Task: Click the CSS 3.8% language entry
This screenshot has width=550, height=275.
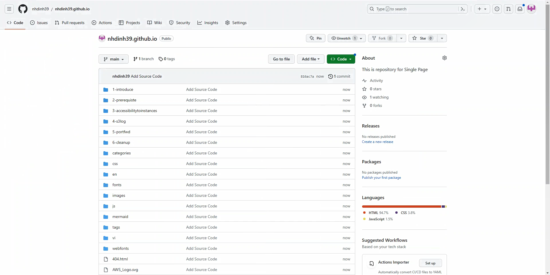Action: [405, 213]
